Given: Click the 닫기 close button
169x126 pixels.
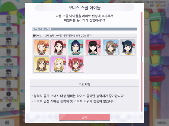Looking at the screenshot, I should coord(84,117).
